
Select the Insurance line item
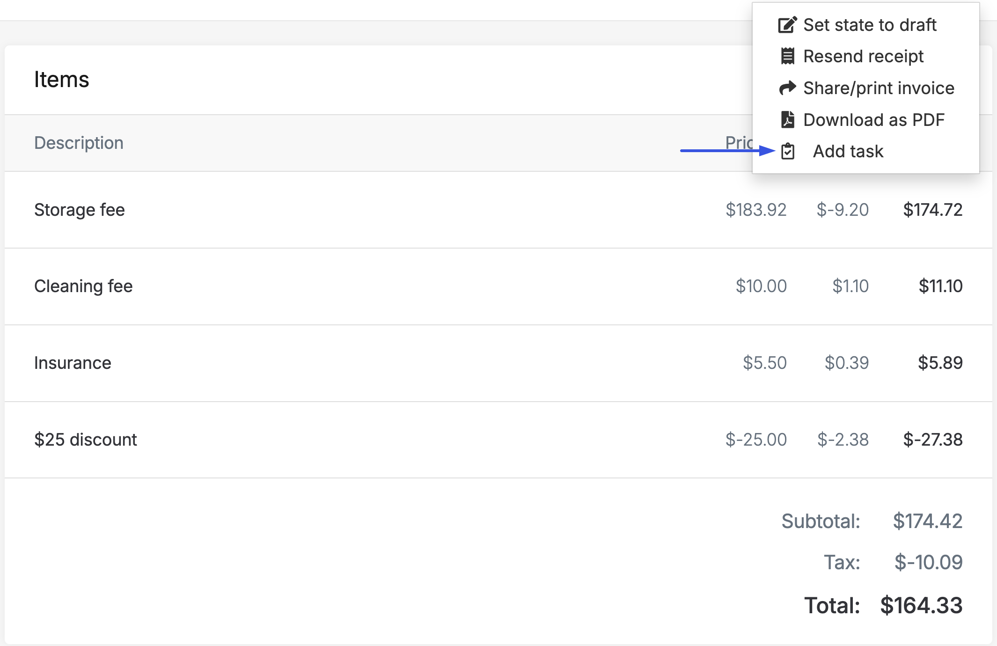[x=73, y=363]
